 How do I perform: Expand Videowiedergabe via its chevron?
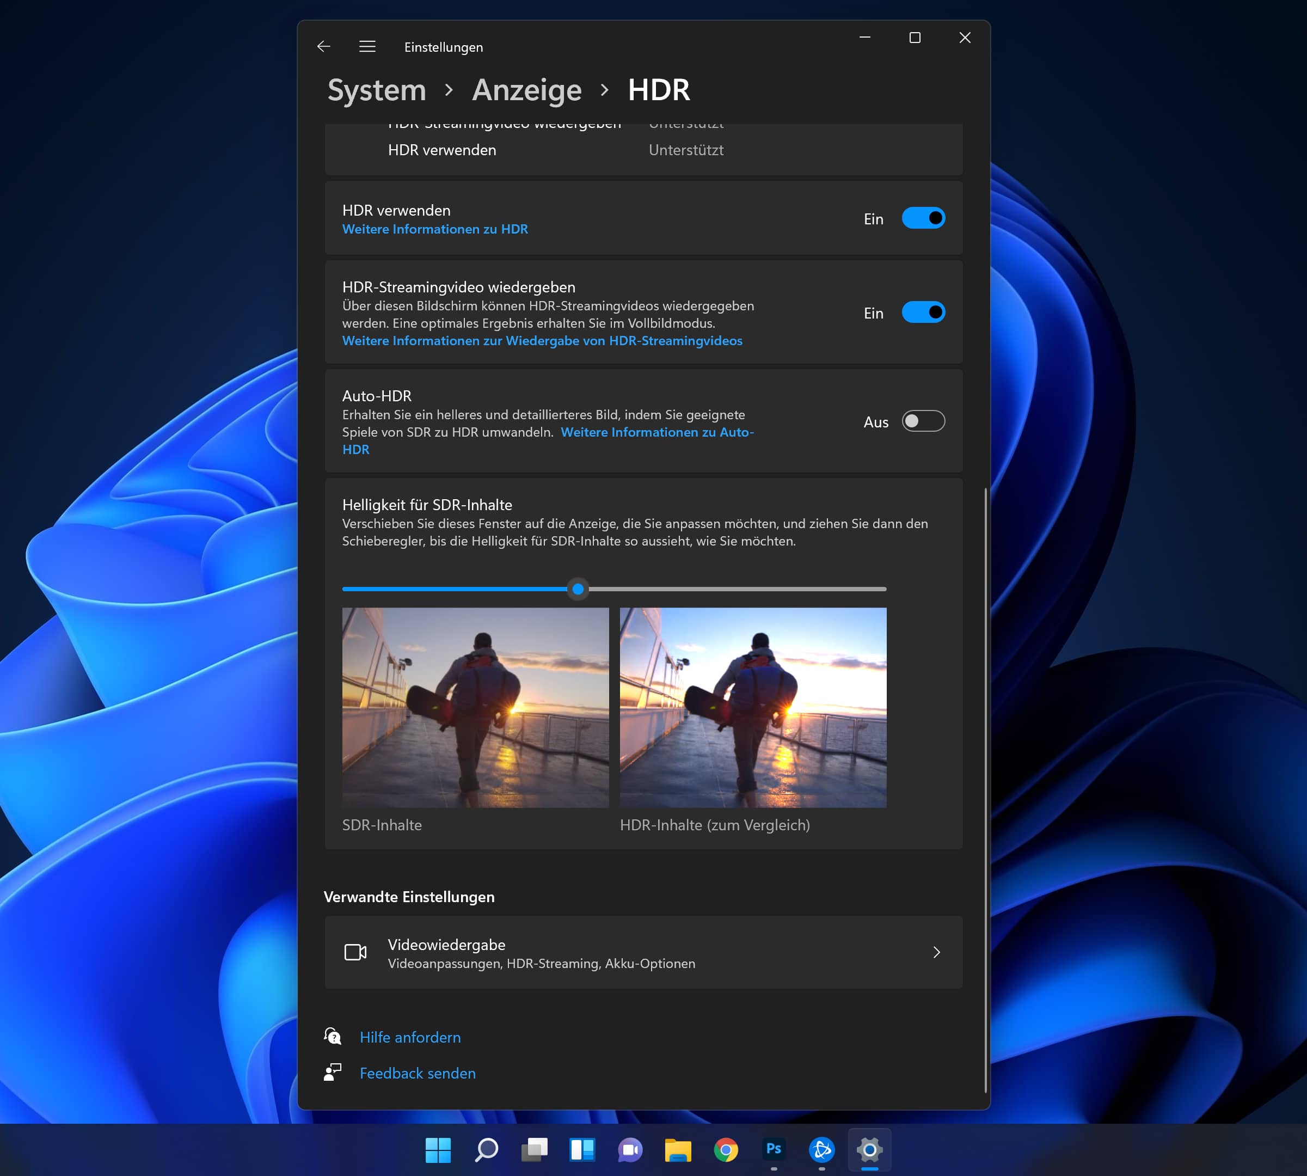[x=937, y=952]
